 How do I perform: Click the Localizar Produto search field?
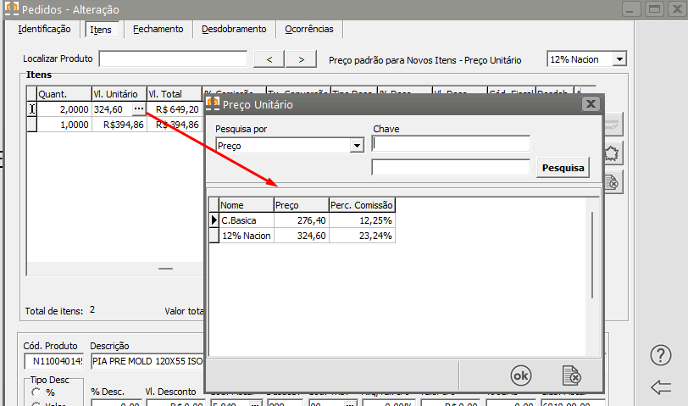tap(173, 59)
